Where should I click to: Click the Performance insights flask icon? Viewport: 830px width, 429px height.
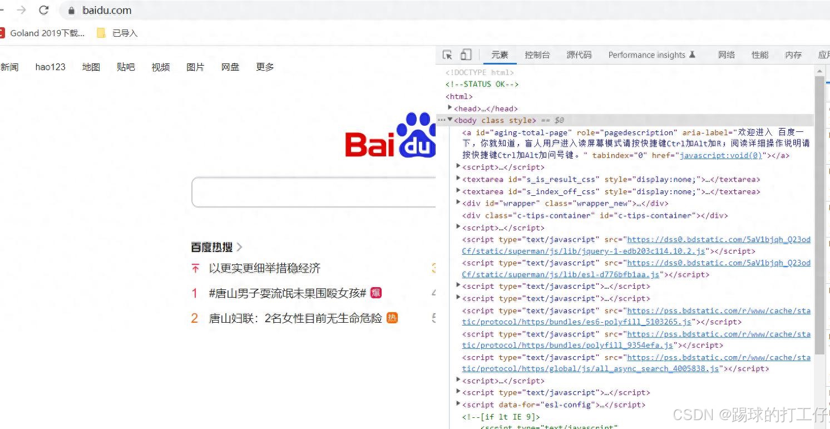(692, 55)
